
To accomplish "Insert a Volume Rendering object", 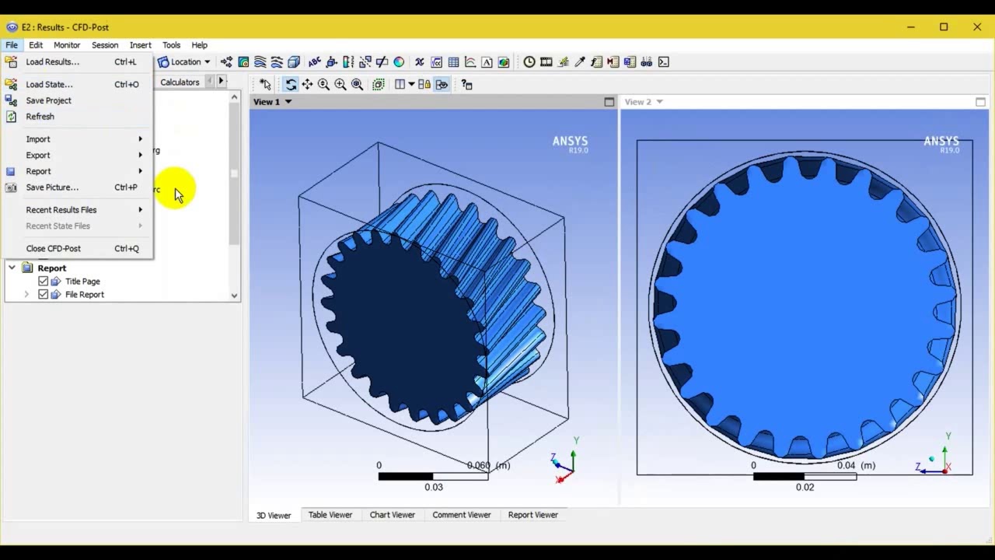I will 294,62.
